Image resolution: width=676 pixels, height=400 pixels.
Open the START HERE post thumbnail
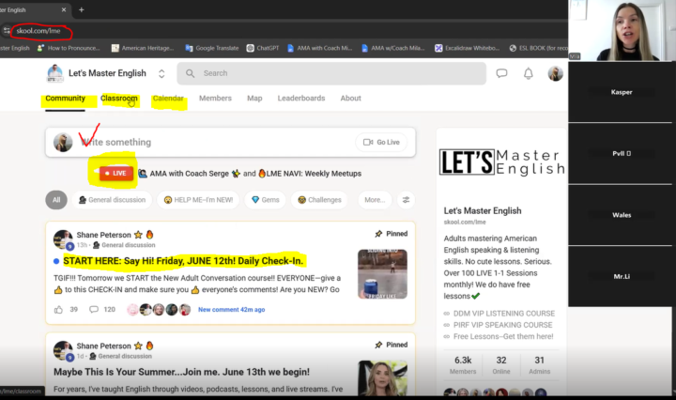click(382, 274)
